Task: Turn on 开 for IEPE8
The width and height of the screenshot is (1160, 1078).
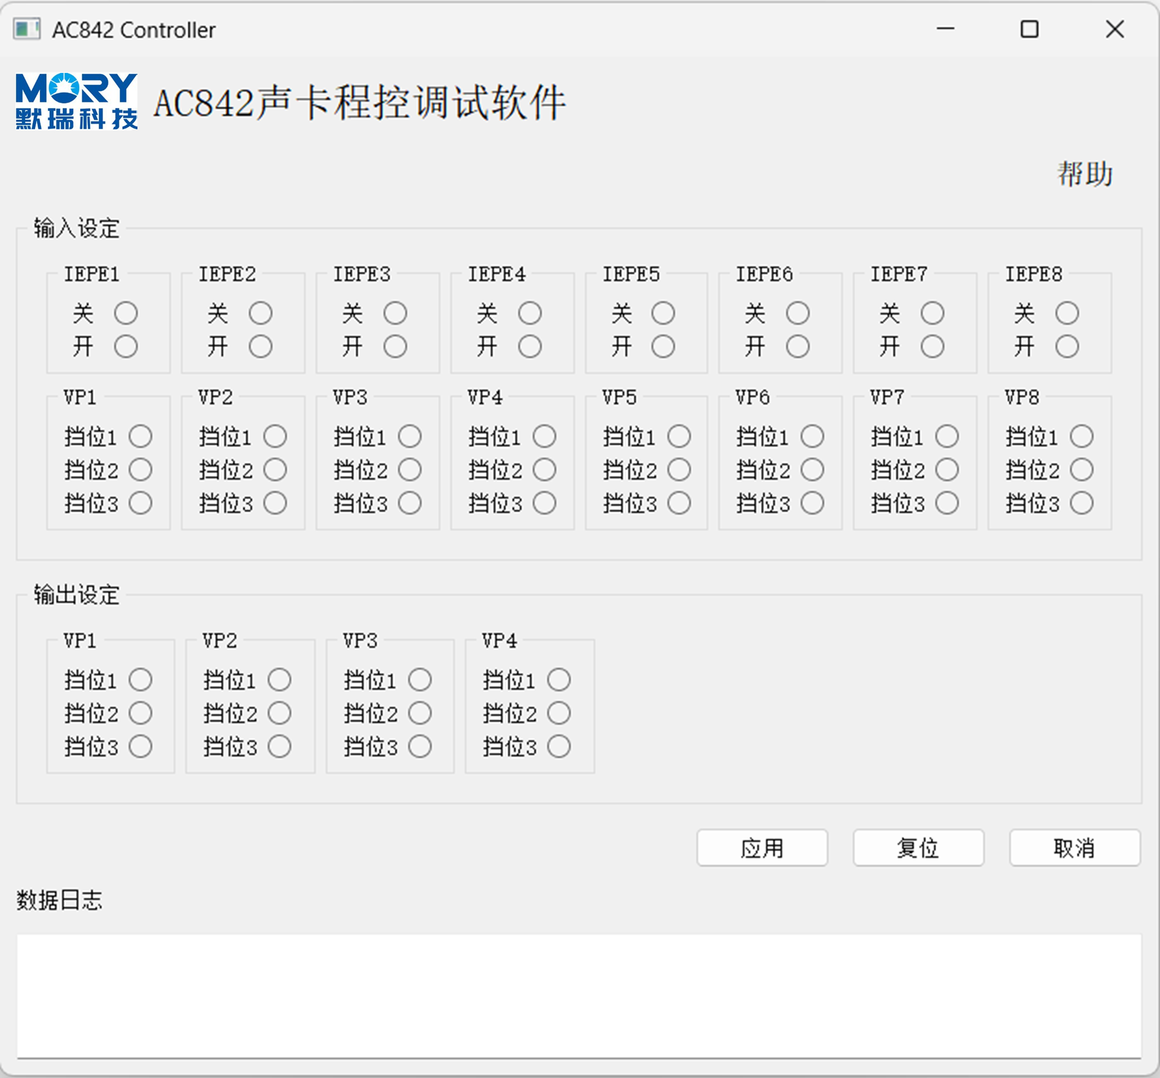Action: point(1067,346)
